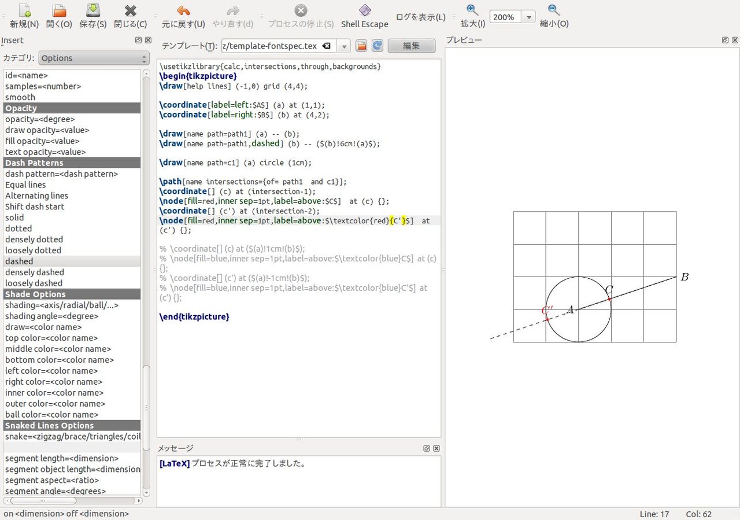Select samples=<number> option
Screen dimensions: 740x520
(x=72, y=86)
